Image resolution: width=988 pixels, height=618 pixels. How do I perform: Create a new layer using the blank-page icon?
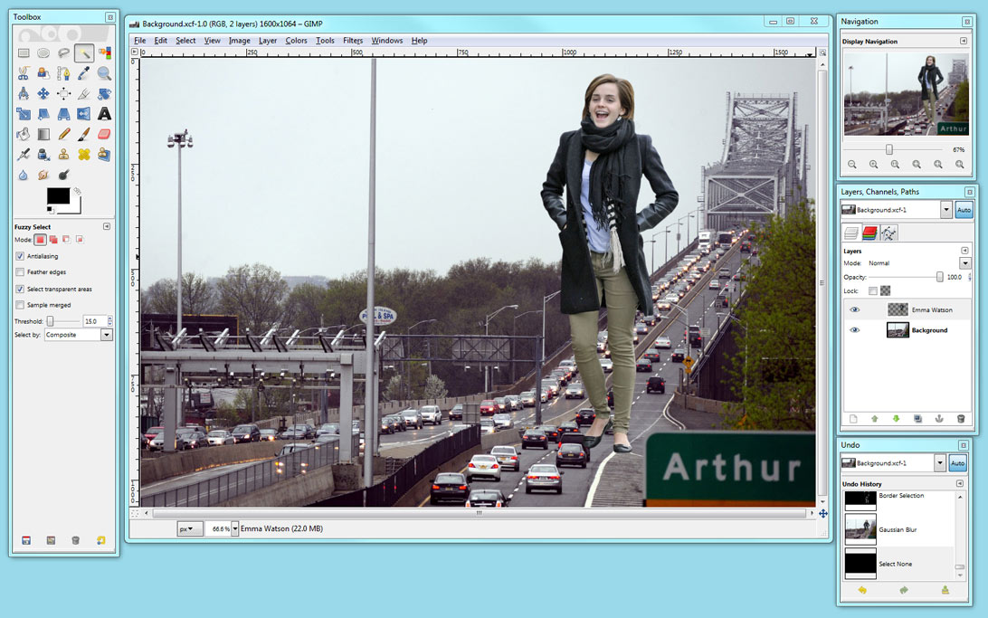tap(853, 418)
